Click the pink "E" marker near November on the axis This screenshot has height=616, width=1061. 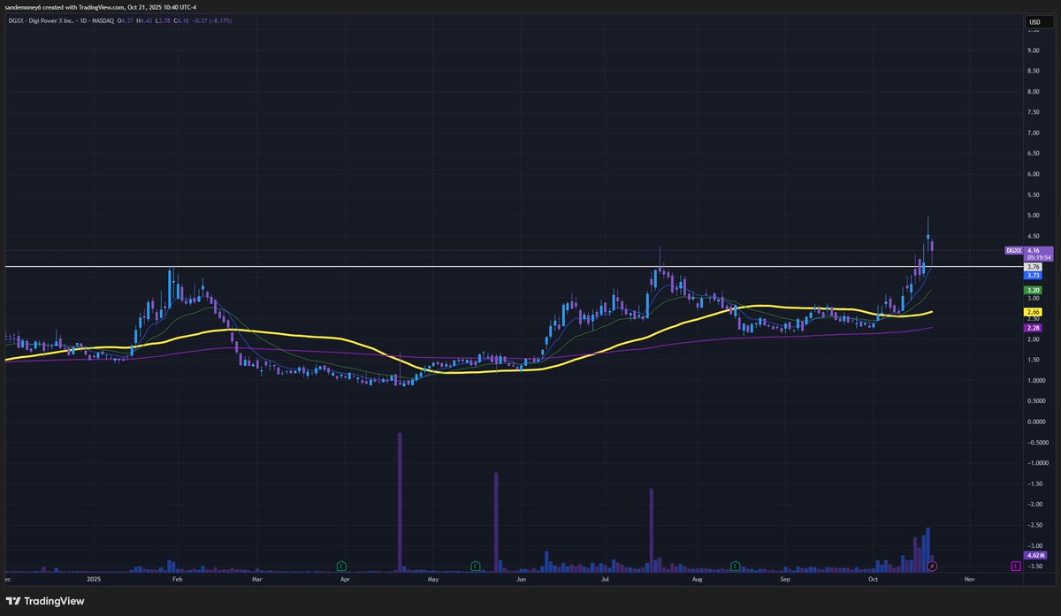pyautogui.click(x=1015, y=566)
